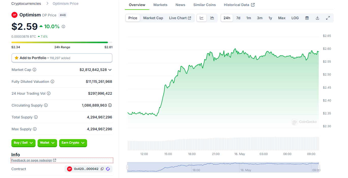Image resolution: width=348 pixels, height=178 pixels.
Task: Toggle LOG scale on the chart
Action: pos(295,18)
